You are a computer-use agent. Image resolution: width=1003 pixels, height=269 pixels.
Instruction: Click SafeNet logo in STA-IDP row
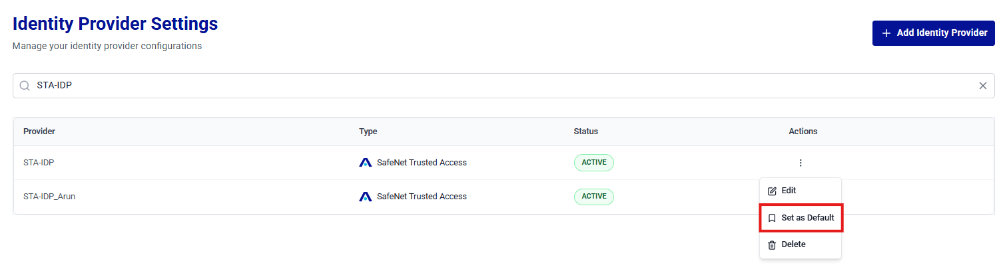tap(365, 163)
